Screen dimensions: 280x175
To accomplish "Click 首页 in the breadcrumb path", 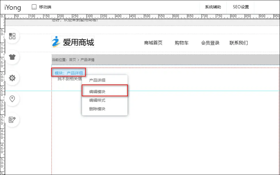I will 73,60.
